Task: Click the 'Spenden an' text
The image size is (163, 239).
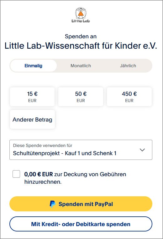Action: point(81,36)
